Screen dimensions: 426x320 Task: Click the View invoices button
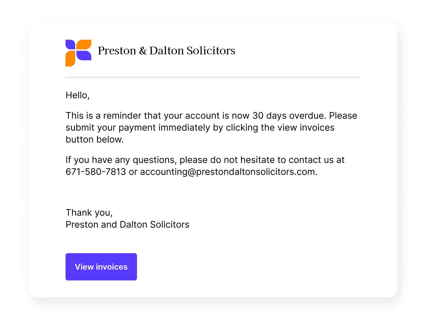101,267
